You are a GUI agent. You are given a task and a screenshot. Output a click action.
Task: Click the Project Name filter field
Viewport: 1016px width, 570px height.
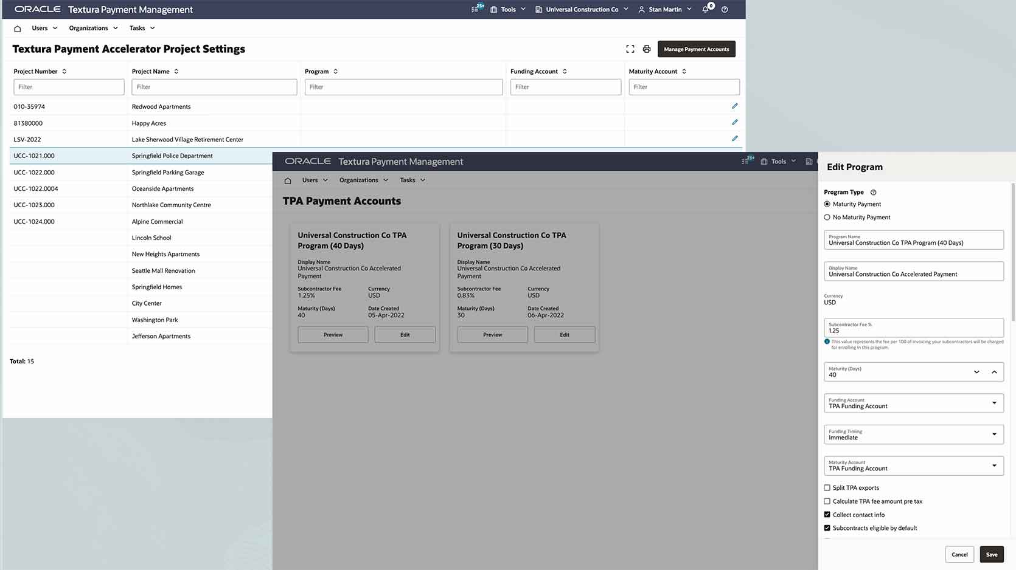point(214,88)
